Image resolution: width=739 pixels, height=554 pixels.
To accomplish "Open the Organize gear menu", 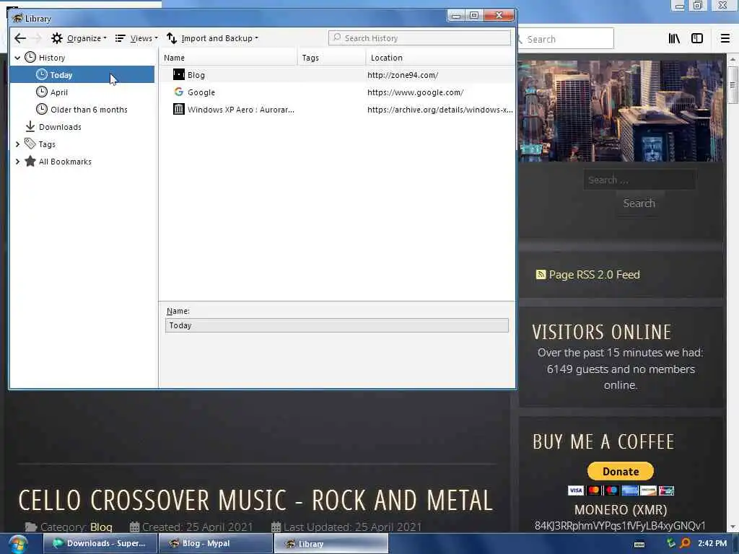I will click(x=79, y=38).
